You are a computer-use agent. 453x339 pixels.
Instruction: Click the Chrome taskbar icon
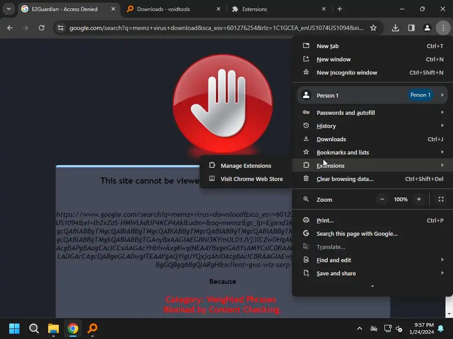(73, 328)
